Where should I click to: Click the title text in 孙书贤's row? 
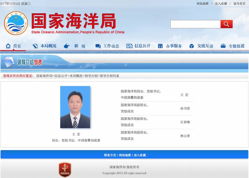pos(134,108)
